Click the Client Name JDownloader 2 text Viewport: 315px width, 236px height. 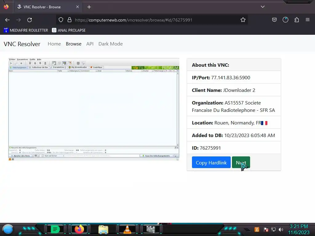223,90
